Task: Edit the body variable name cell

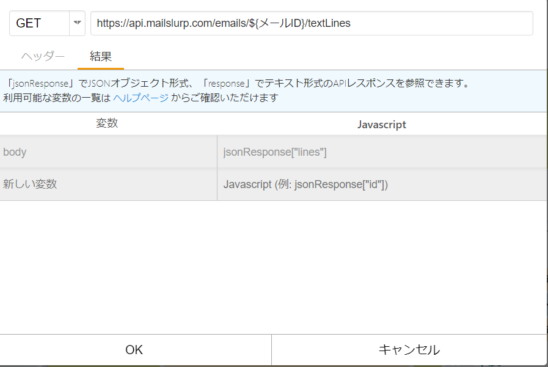Action: point(108,152)
